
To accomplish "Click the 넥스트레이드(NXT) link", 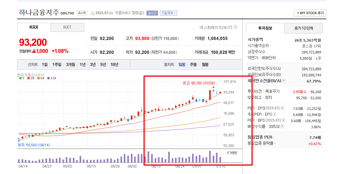I will 216,27.
